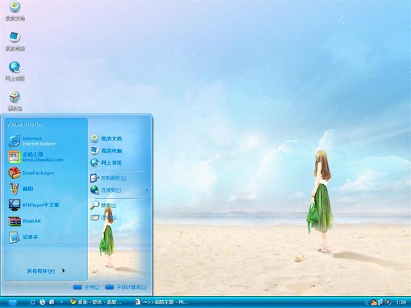411x308 pixels.
Task: Expand 所有程序(P) all programs list
Action: click(x=46, y=271)
